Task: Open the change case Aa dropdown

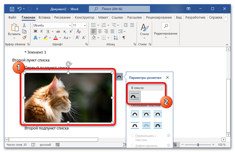Action: (67, 38)
